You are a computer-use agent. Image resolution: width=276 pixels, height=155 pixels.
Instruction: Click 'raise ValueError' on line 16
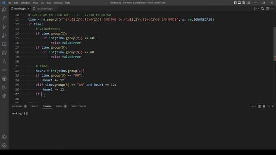66,43
